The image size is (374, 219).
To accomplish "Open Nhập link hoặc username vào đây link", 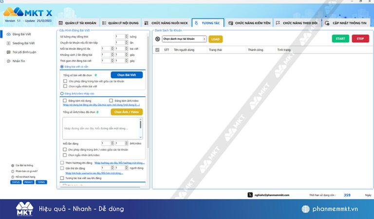I will pos(94,173).
